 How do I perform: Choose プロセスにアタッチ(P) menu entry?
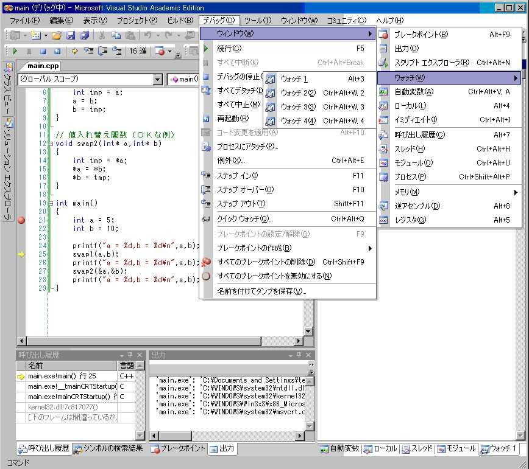click(x=288, y=147)
